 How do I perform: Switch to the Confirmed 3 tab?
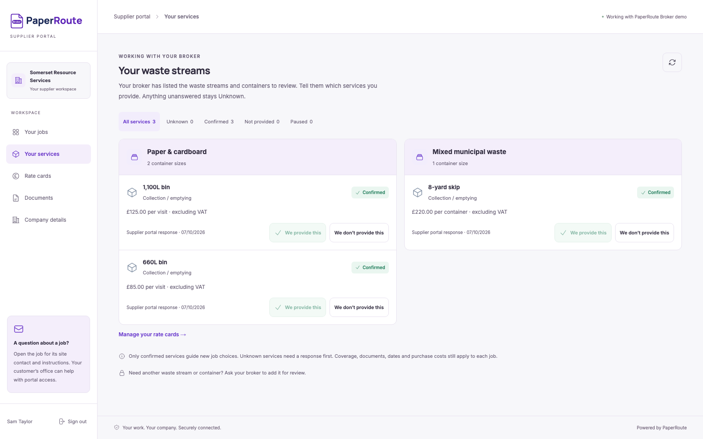[x=219, y=122]
